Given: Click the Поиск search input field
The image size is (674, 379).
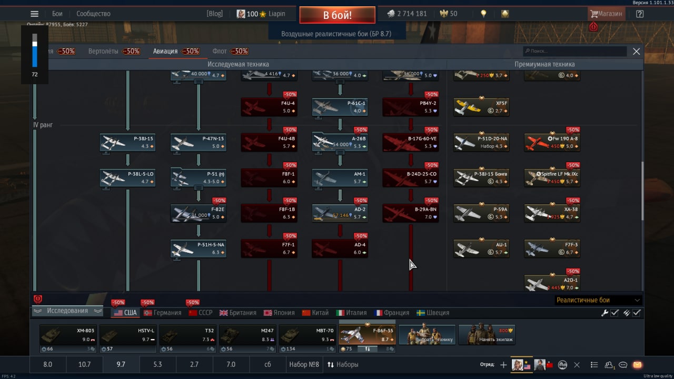Looking at the screenshot, I should 574,51.
